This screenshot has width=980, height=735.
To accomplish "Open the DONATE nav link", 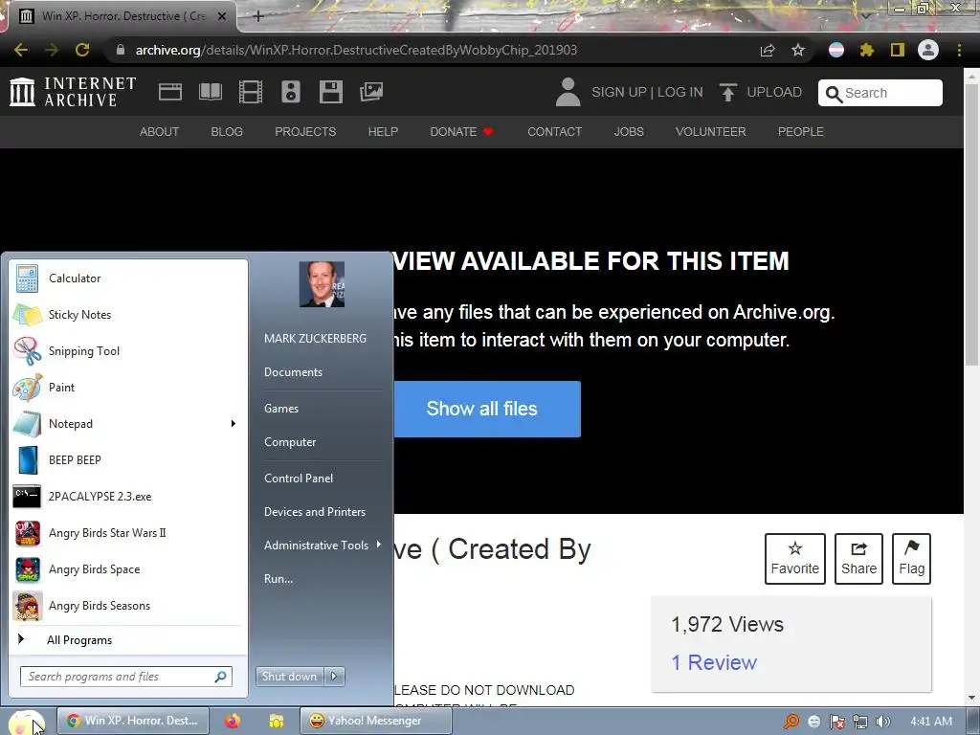I will (x=462, y=132).
